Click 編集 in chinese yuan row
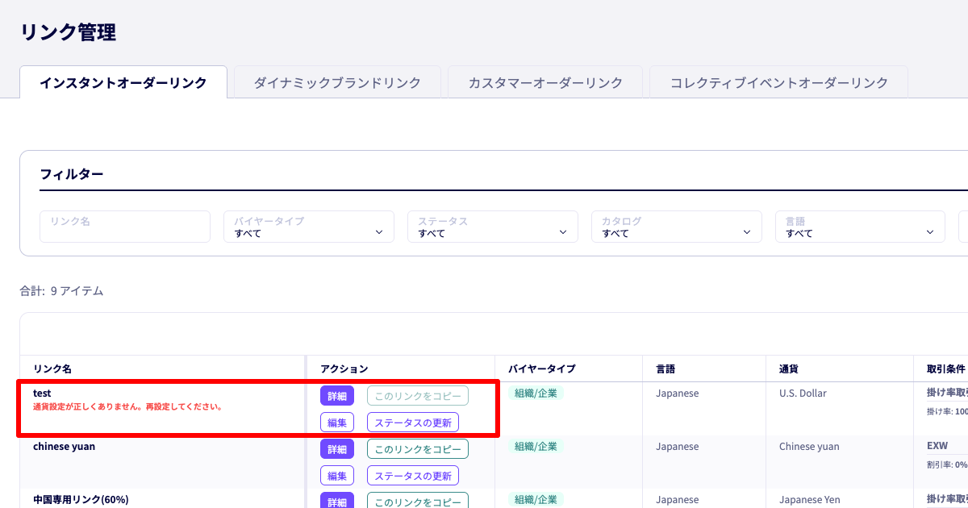Image resolution: width=968 pixels, height=508 pixels. coord(337,476)
